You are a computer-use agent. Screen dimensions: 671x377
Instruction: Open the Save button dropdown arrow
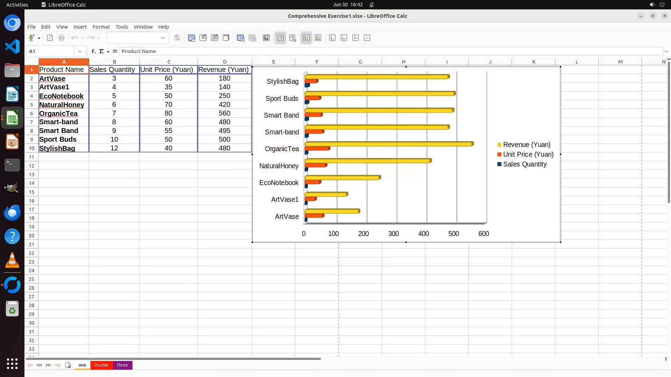coord(39,38)
